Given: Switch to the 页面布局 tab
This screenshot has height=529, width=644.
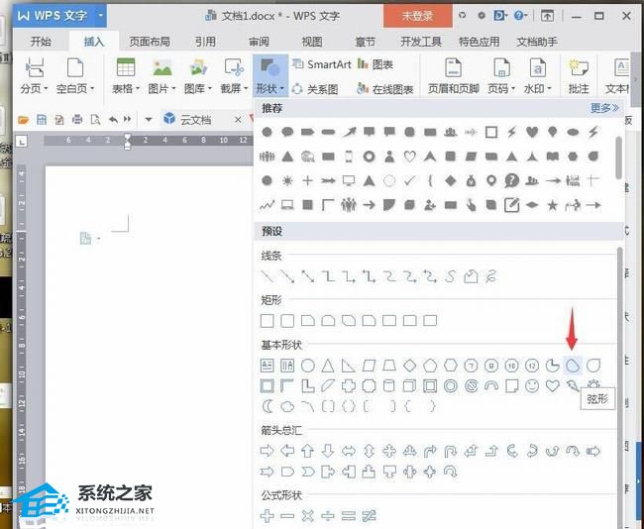Looking at the screenshot, I should pos(149,42).
